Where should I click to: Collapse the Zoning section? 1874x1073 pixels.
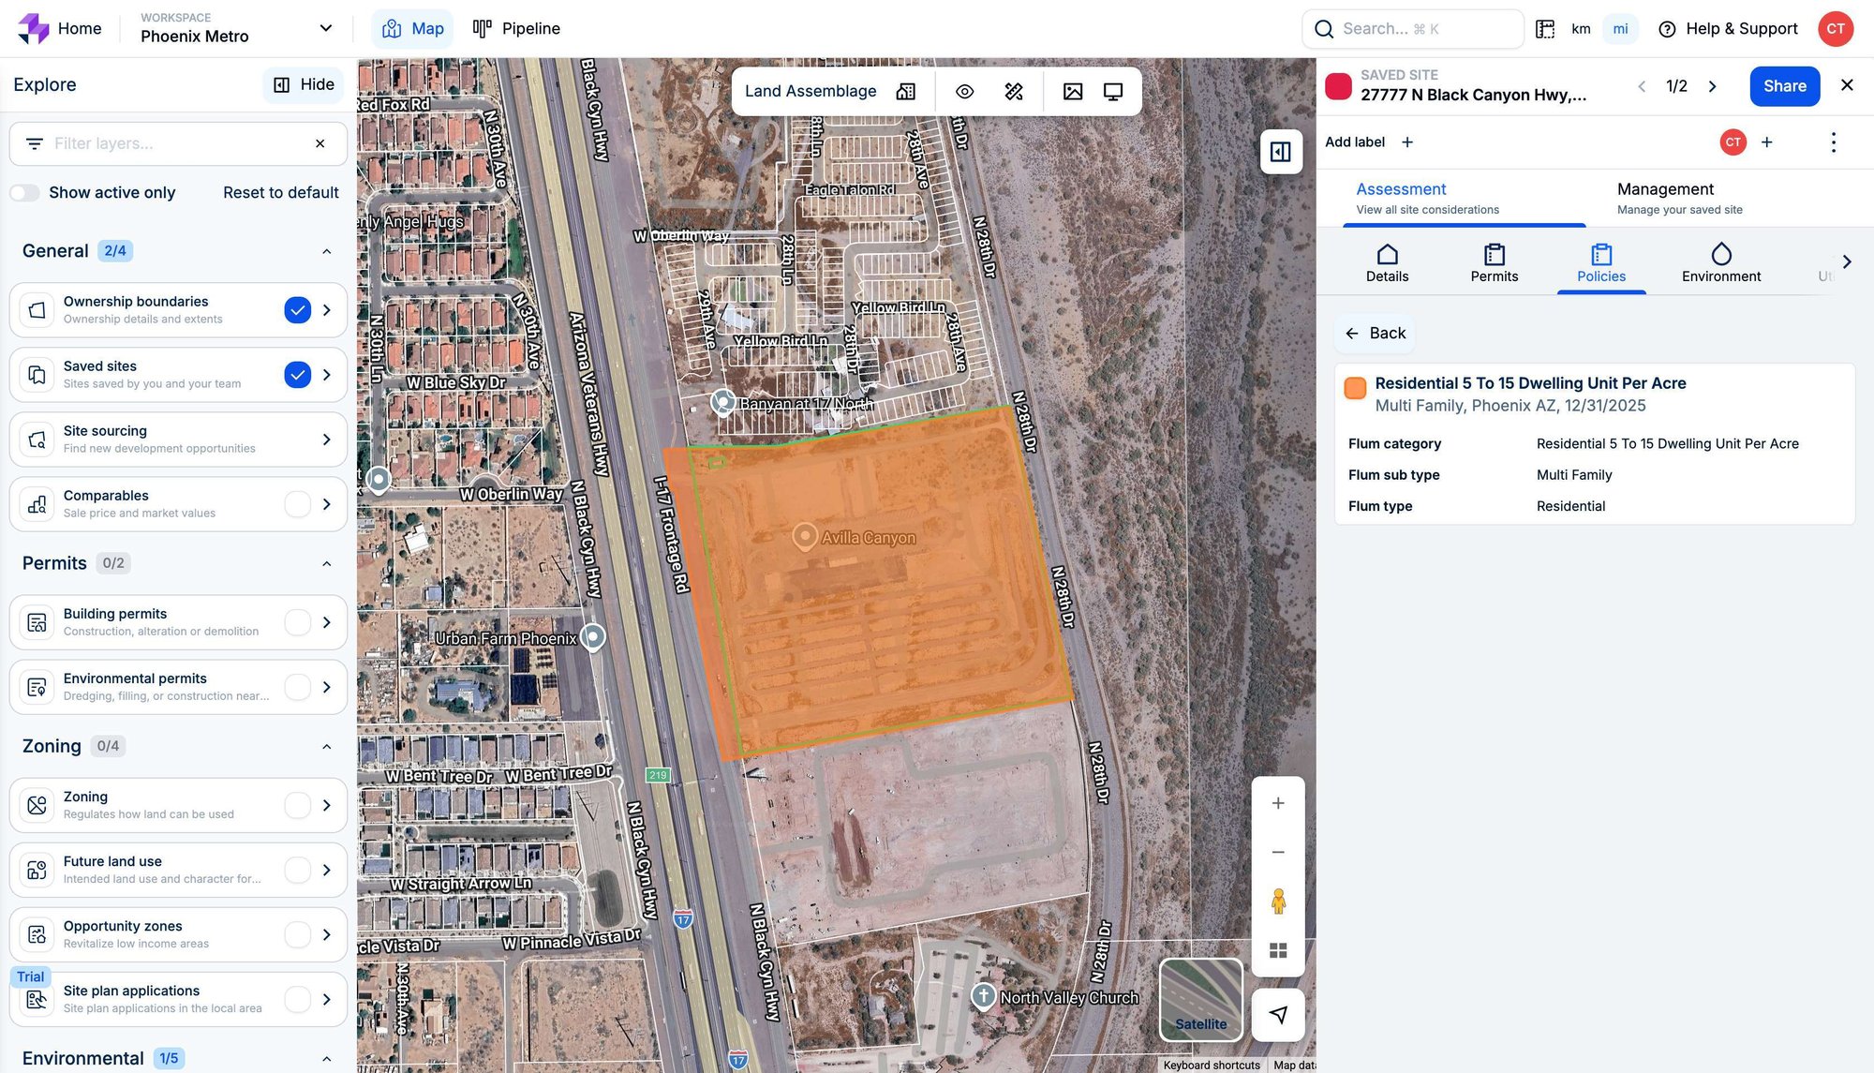(x=326, y=746)
